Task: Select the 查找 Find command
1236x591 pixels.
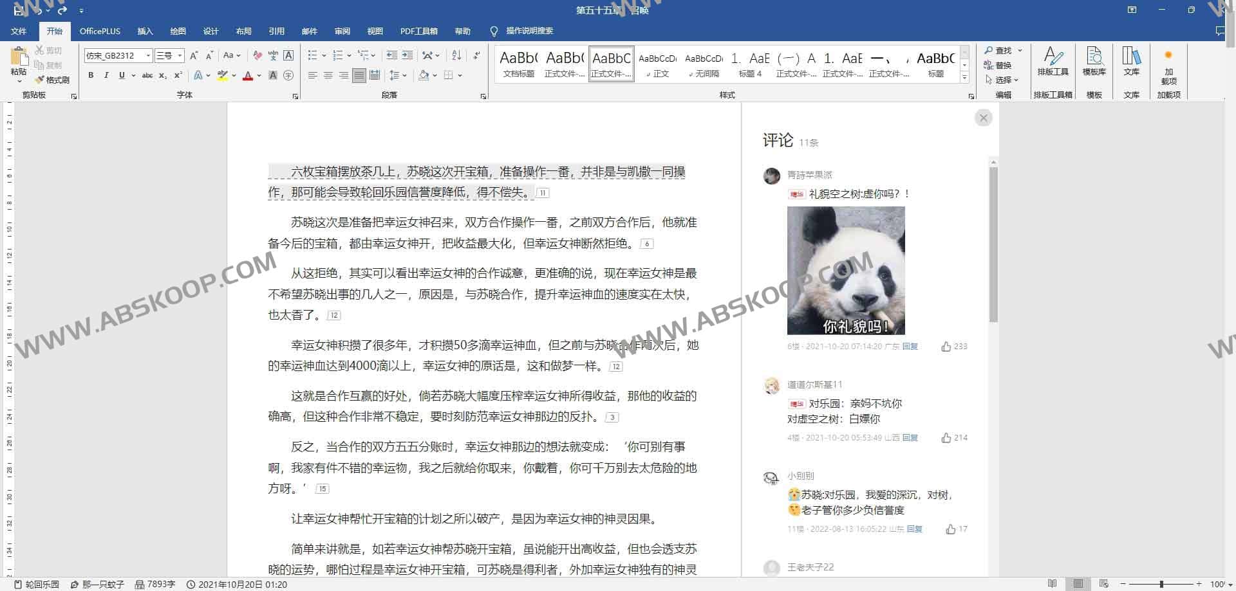Action: [1002, 50]
